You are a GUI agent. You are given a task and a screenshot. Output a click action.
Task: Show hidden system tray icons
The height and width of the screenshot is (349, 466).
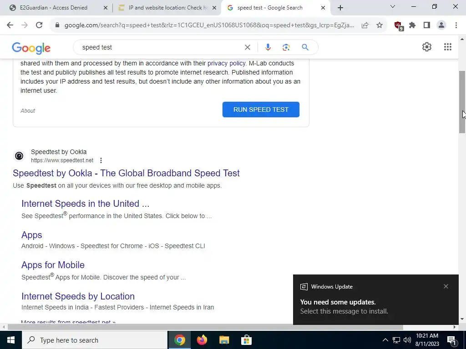coord(385,340)
